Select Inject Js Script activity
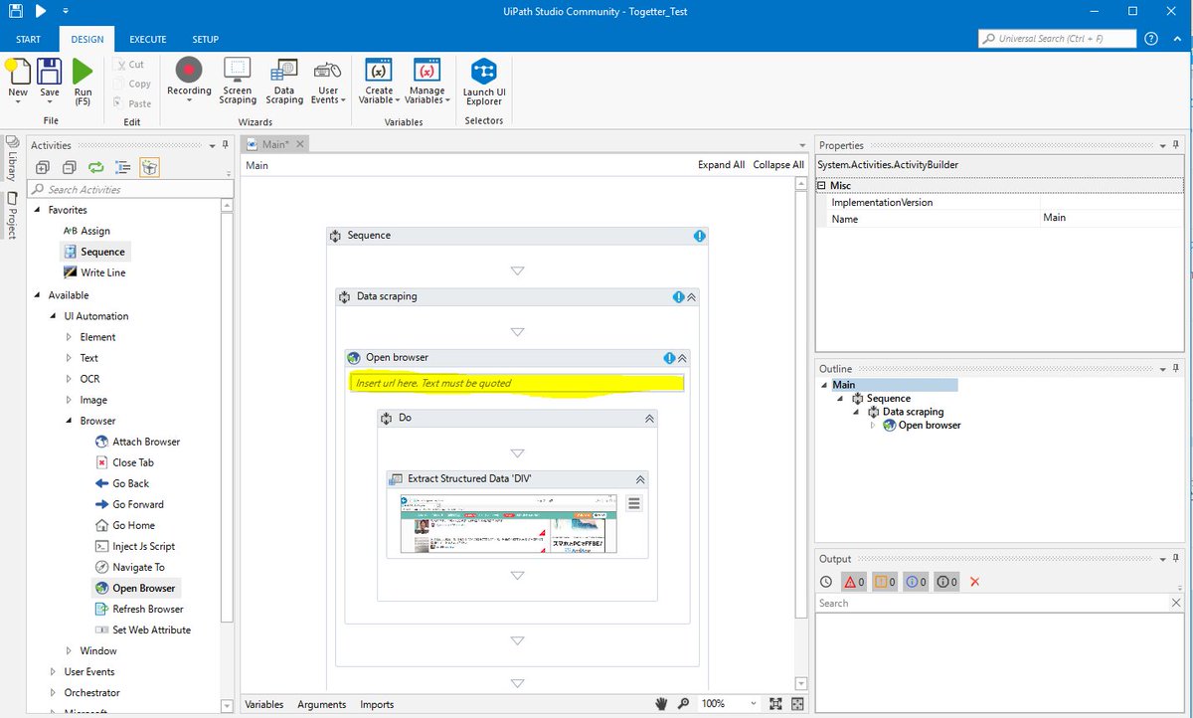The width and height of the screenshot is (1193, 718). point(143,546)
